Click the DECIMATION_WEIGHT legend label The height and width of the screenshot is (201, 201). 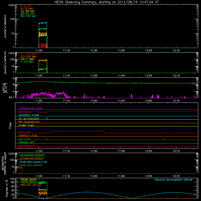tap(32, 159)
